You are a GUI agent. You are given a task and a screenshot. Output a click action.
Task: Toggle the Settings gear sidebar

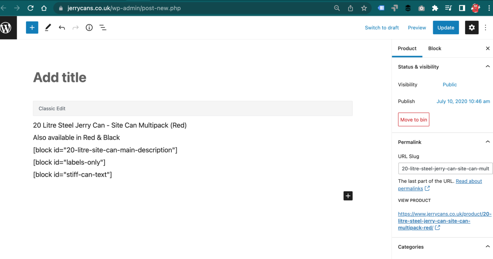[472, 27]
